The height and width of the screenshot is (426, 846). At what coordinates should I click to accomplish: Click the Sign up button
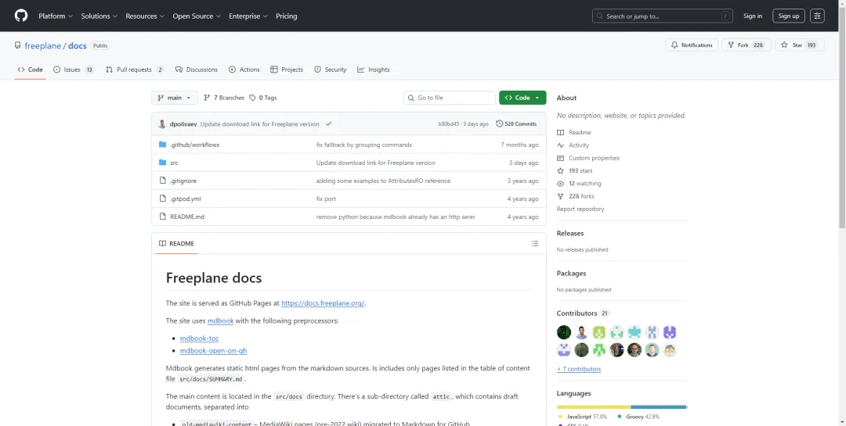[x=788, y=16]
